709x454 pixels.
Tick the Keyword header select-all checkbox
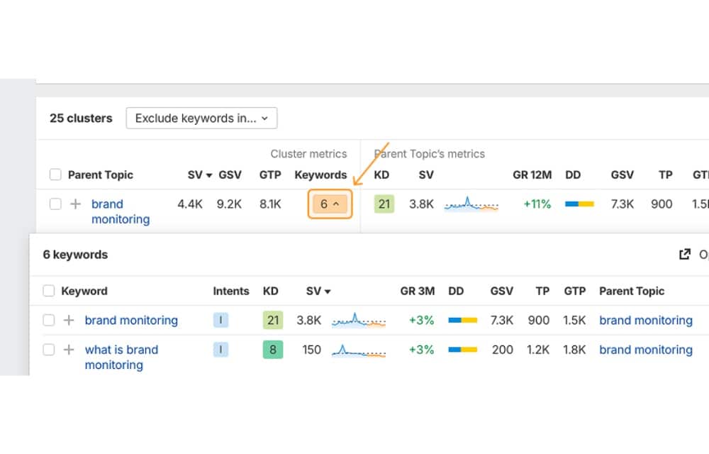click(x=48, y=291)
